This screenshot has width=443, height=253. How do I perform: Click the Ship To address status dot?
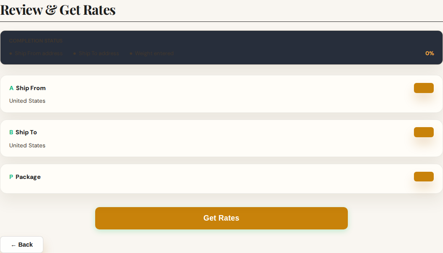click(74, 53)
